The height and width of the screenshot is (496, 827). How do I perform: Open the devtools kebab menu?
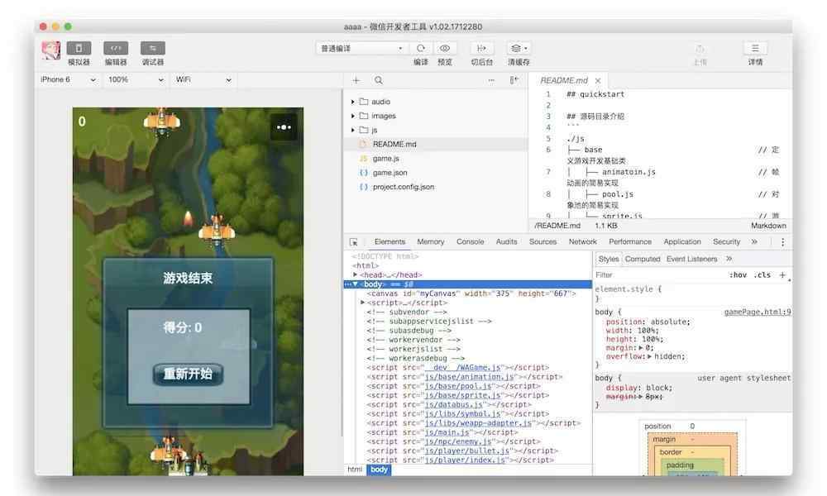coord(782,242)
